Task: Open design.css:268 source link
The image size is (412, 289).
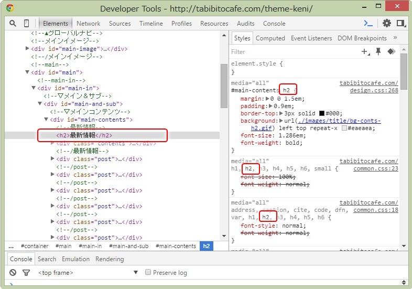Action: pos(374,90)
